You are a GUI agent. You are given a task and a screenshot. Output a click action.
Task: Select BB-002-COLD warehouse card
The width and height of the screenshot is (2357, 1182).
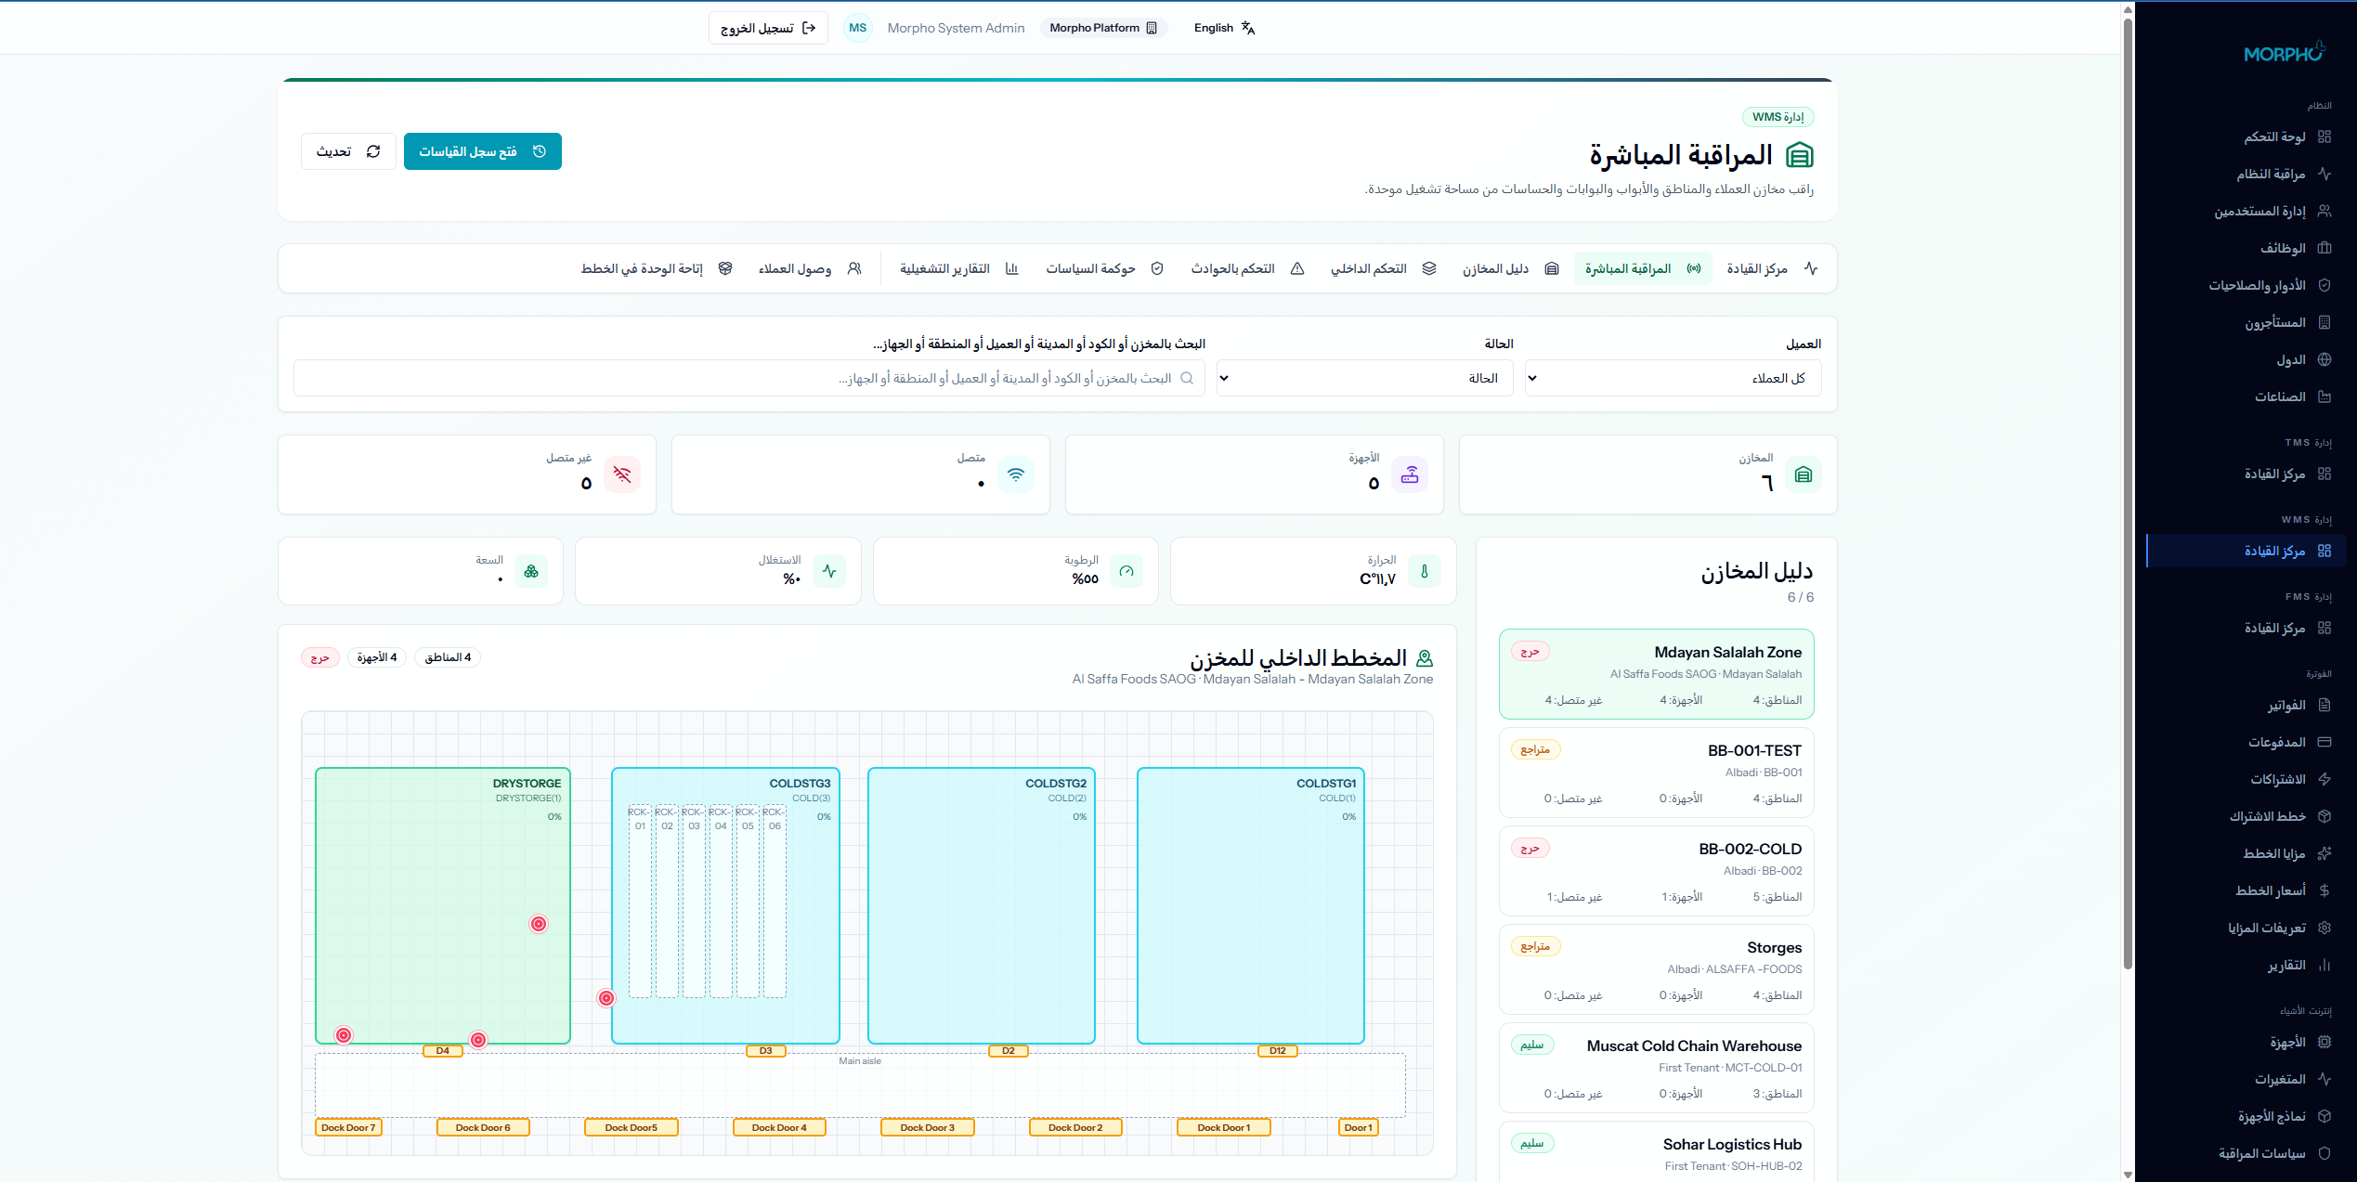pos(1656,871)
